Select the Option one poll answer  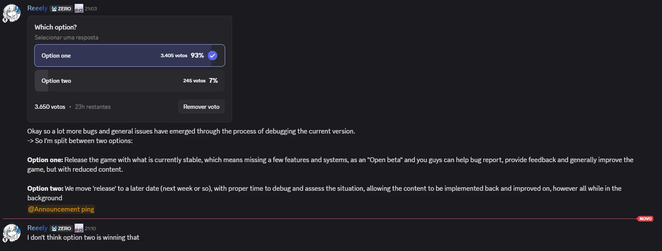pyautogui.click(x=129, y=55)
